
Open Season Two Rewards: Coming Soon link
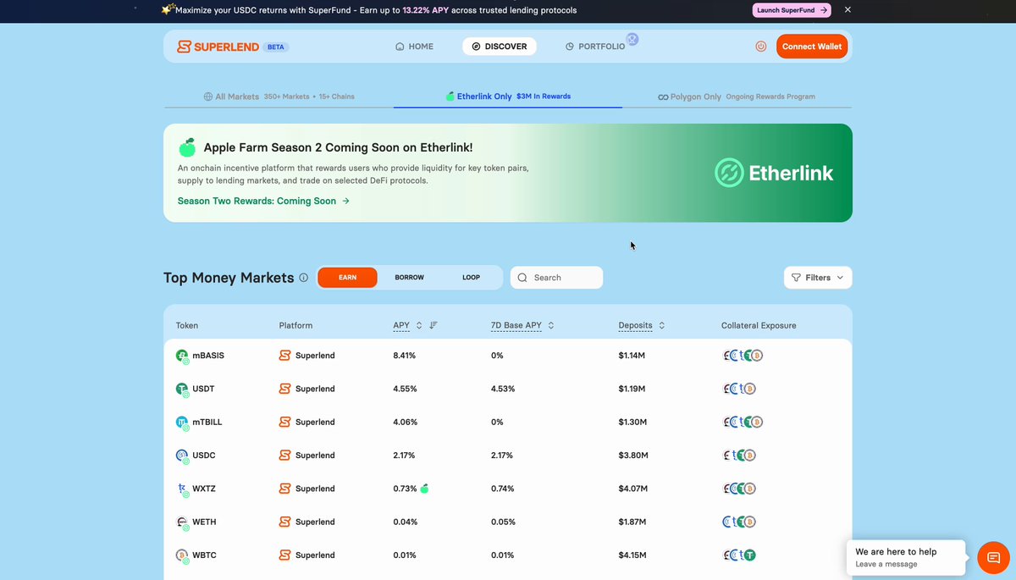point(263,202)
